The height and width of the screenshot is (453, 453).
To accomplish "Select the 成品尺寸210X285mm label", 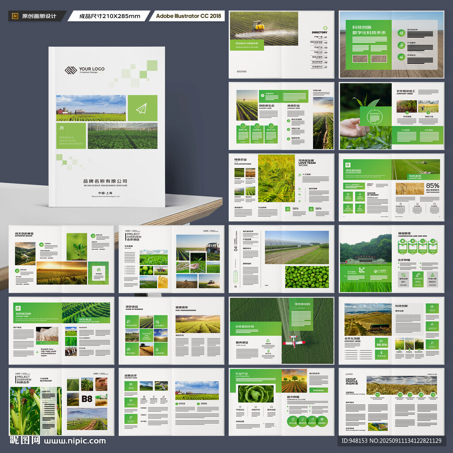I will click(x=110, y=16).
